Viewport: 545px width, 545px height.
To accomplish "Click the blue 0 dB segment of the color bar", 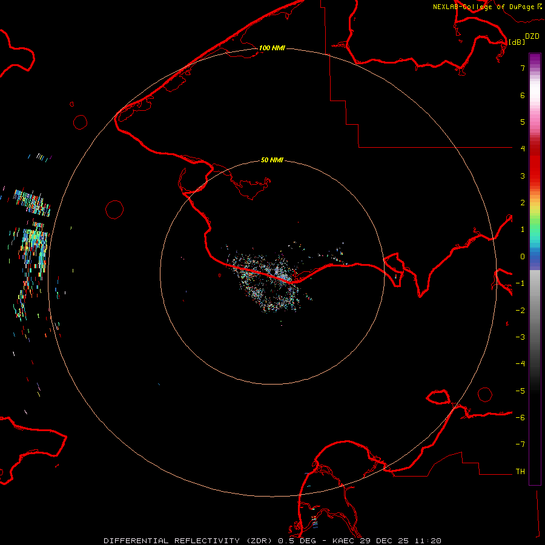I will (535, 257).
